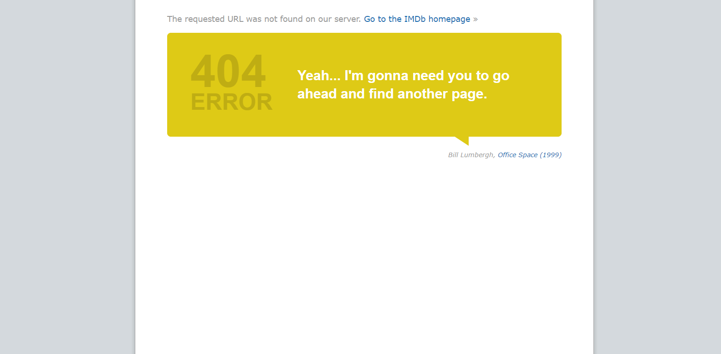Open the Office Space (1999) link
The height and width of the screenshot is (354, 721).
pyautogui.click(x=529, y=155)
